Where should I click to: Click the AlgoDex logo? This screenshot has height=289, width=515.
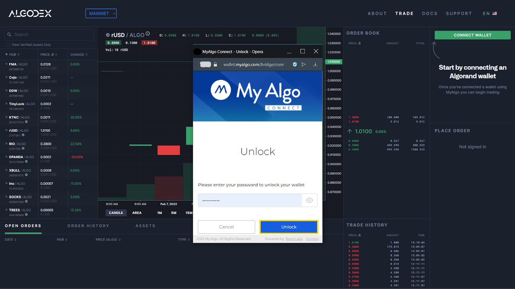click(30, 14)
